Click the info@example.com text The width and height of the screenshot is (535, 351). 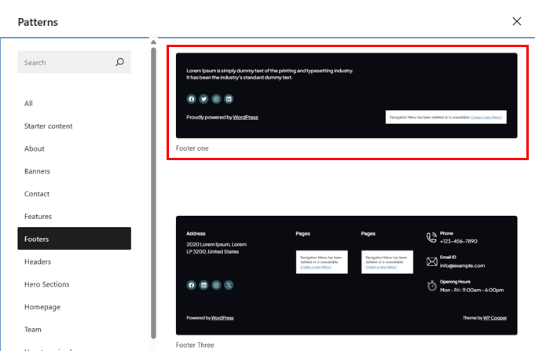tap(462, 265)
